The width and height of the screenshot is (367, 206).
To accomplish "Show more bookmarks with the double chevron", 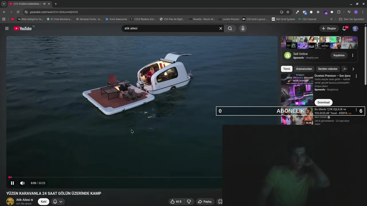I will pyautogui.click(x=331, y=19).
